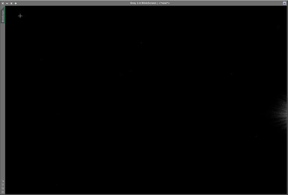
Task: Select the BlinkScreen vertical view tab
Action: 3,16
